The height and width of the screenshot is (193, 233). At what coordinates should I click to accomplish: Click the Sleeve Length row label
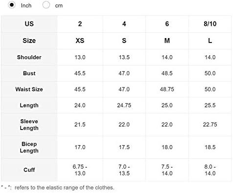point(29,125)
